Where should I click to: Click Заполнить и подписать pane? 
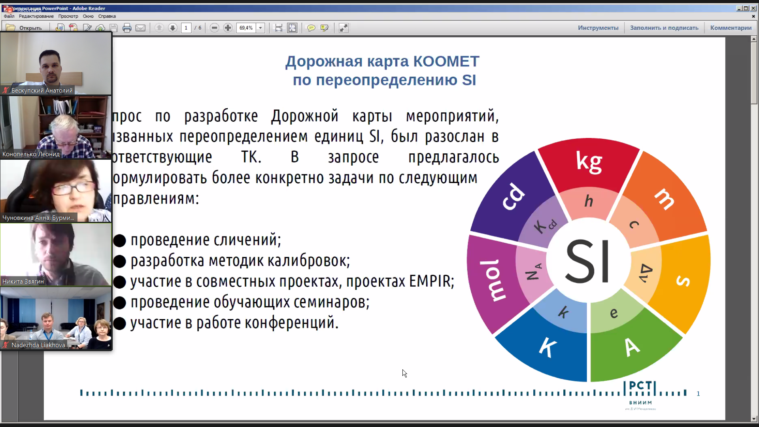tap(664, 28)
